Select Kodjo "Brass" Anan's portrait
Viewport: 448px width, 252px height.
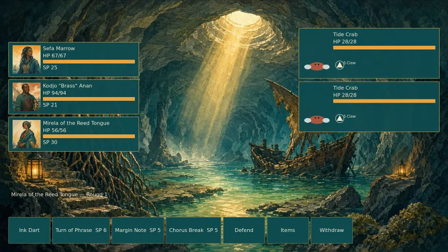27,97
